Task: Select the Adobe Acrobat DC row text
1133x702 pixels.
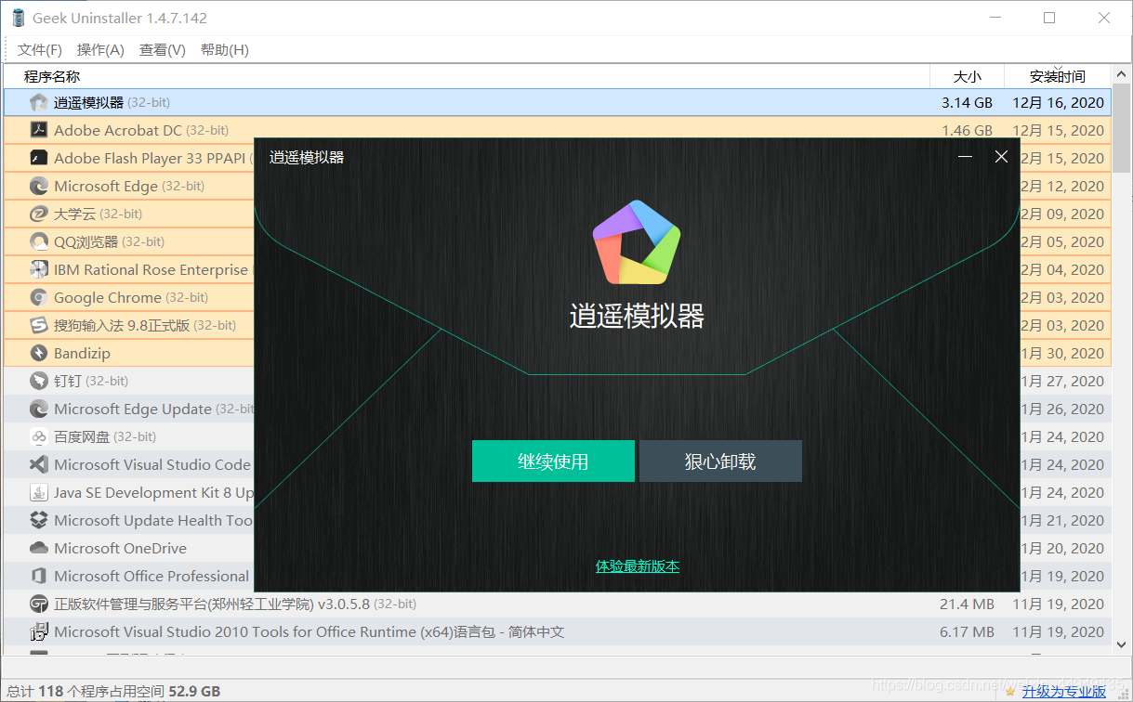Action: 141,130
